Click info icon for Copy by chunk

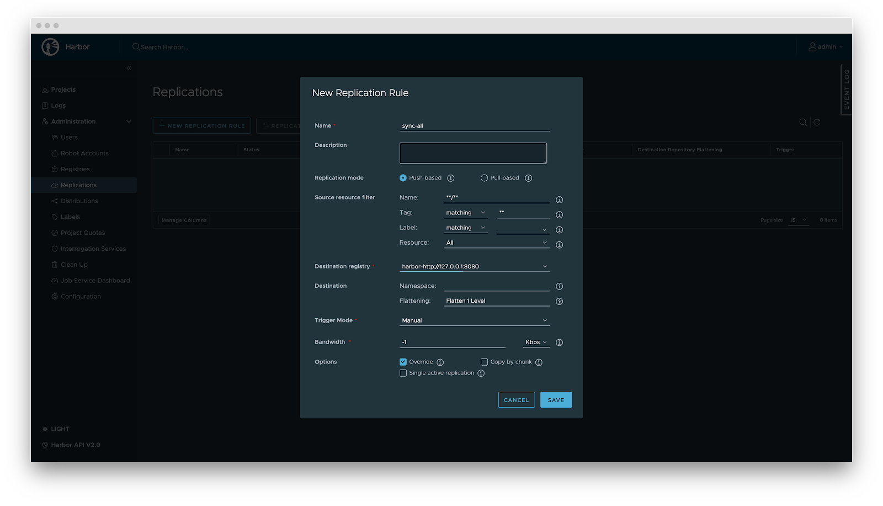click(x=539, y=362)
